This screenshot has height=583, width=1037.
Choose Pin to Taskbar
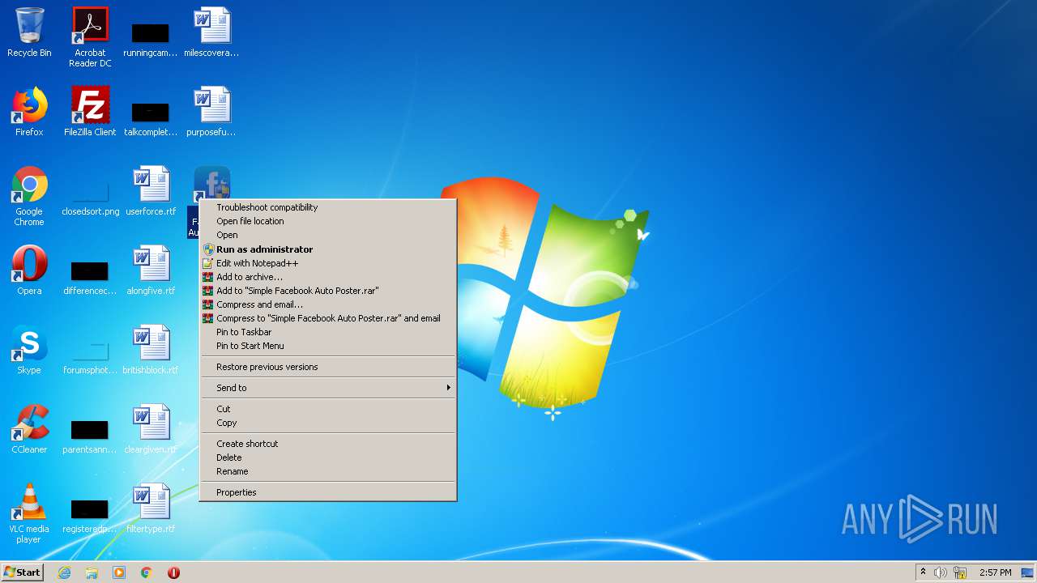(x=328, y=332)
